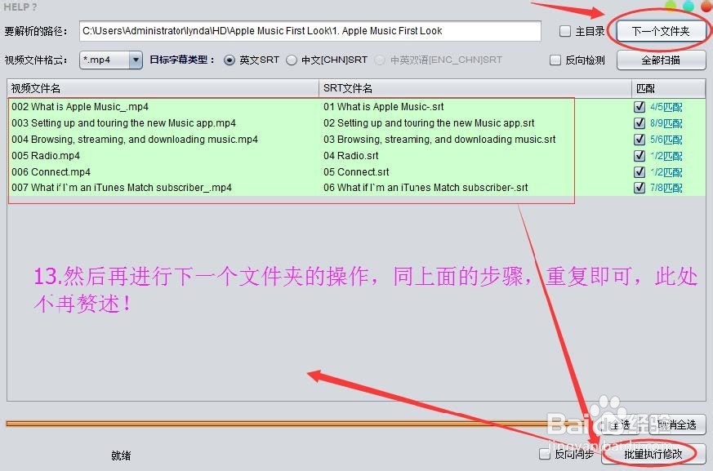The image size is (713, 471).
Task: Enable the 反向检测 checkbox
Action: tap(555, 60)
